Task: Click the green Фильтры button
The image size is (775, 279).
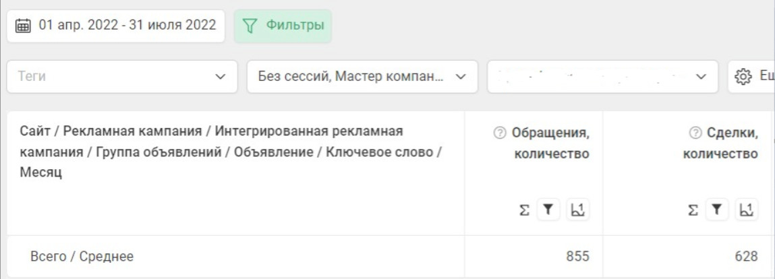Action: (x=283, y=26)
